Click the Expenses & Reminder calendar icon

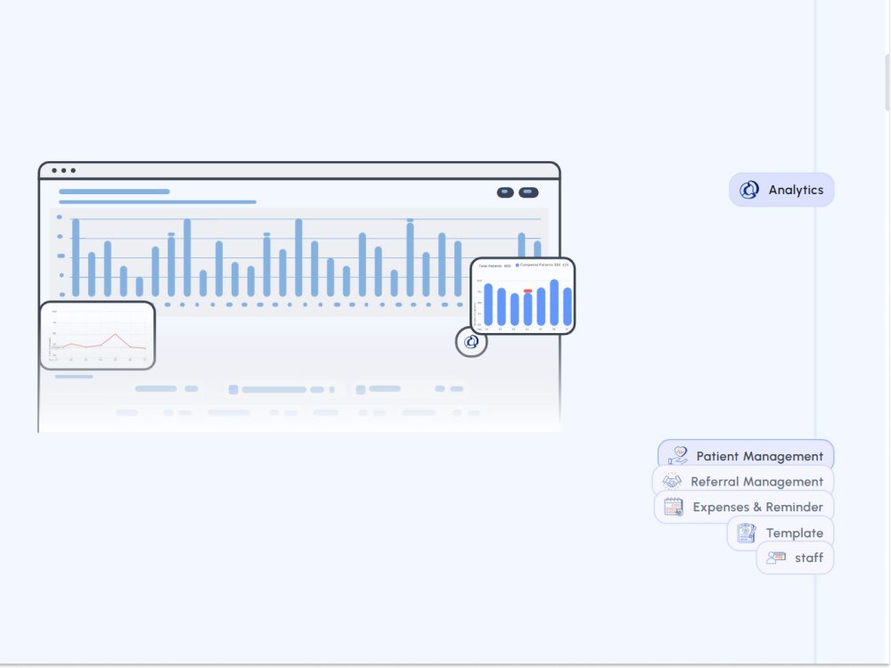coord(674,507)
